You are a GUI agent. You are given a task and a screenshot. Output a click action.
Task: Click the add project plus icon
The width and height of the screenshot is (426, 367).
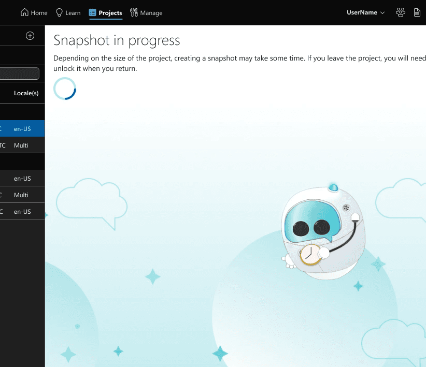30,36
